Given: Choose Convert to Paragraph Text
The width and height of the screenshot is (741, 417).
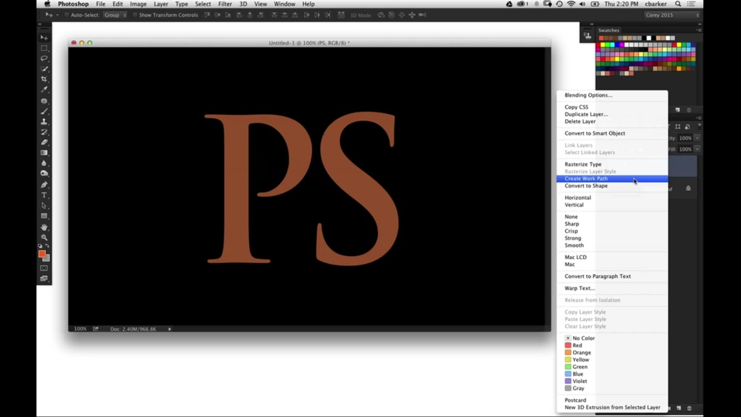Looking at the screenshot, I should [612, 276].
